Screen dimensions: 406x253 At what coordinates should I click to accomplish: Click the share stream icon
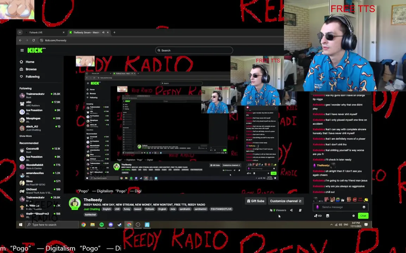(291, 210)
